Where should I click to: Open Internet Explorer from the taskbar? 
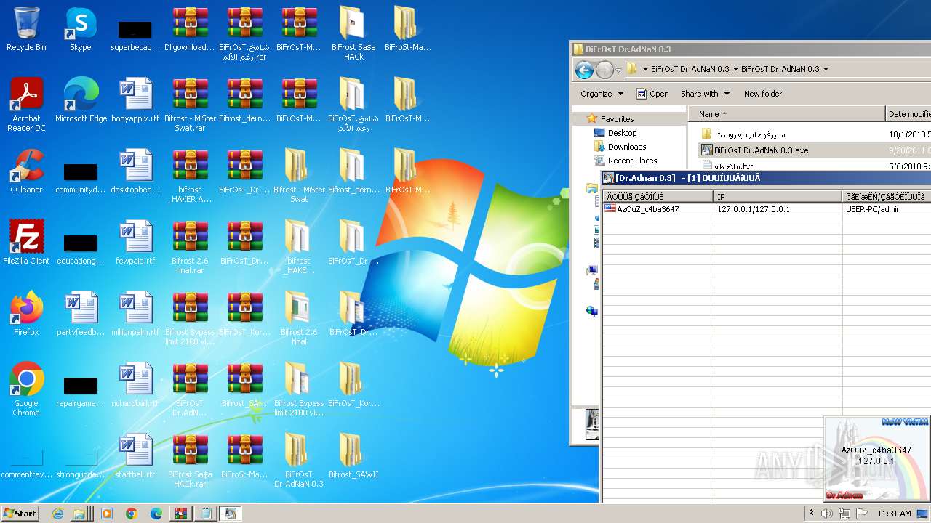point(58,514)
